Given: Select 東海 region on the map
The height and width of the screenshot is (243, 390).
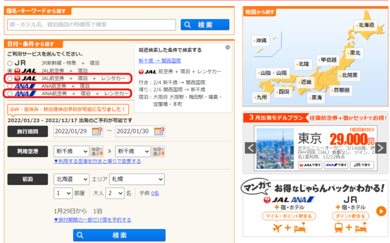Looking at the screenshot, I should pyautogui.click(x=316, y=97).
